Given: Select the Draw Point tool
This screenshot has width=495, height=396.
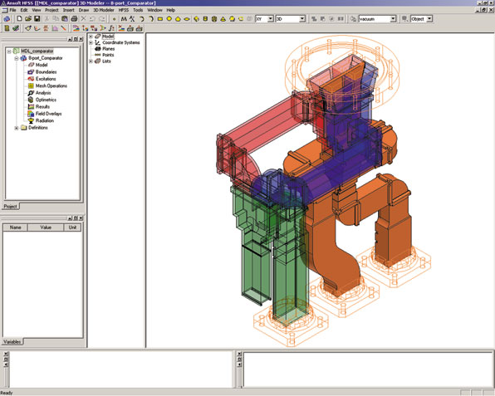Looking at the screenshot, I should pos(115,19).
